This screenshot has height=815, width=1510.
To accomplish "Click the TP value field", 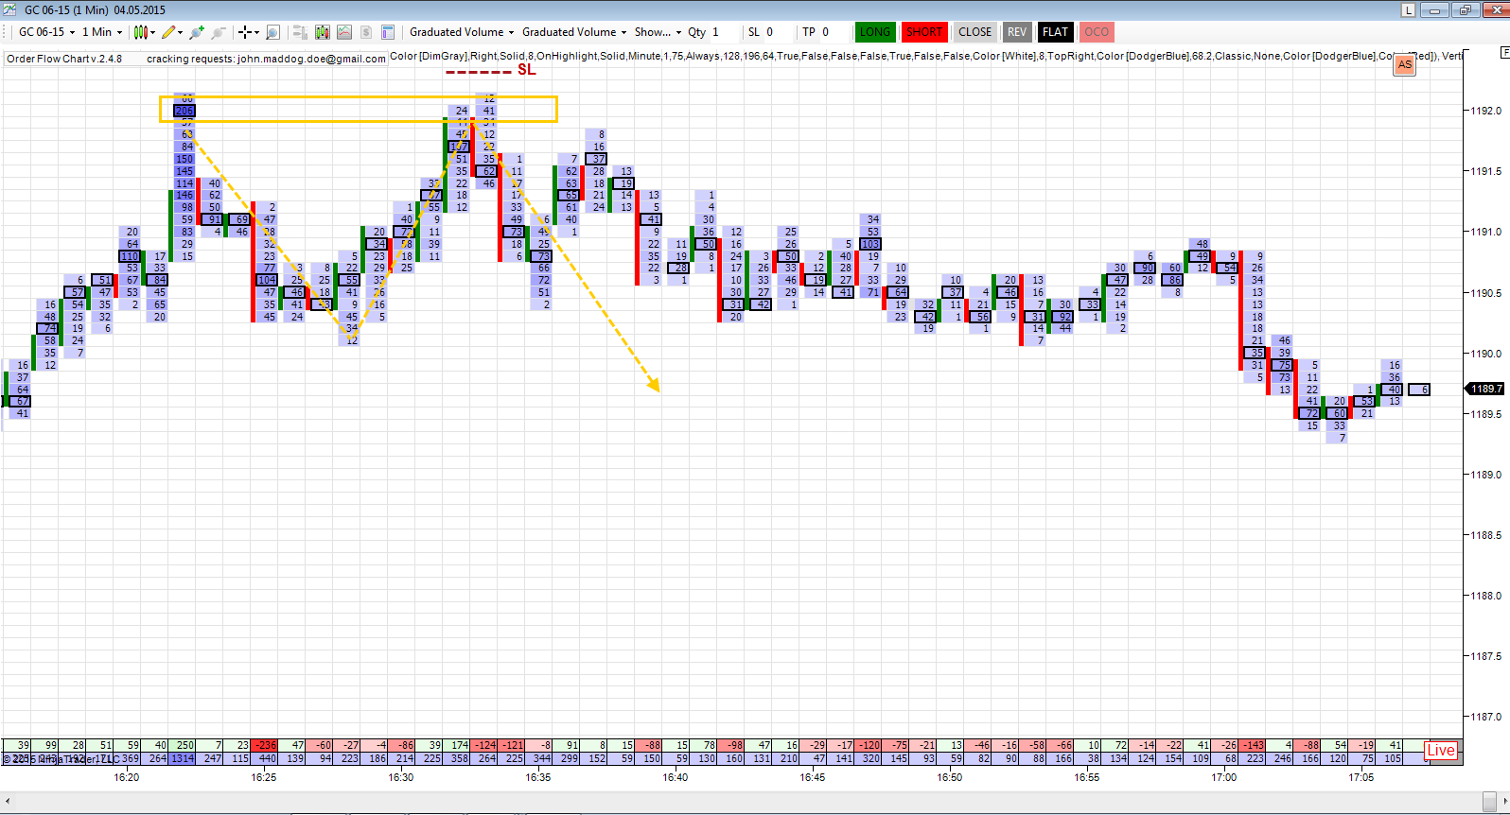I will pos(833,32).
